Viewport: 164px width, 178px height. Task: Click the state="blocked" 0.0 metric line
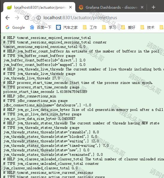click(50, 137)
